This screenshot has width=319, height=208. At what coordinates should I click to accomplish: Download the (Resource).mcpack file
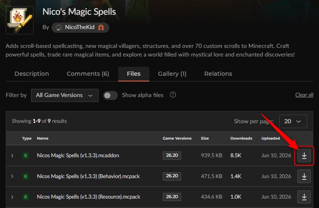[x=304, y=197]
